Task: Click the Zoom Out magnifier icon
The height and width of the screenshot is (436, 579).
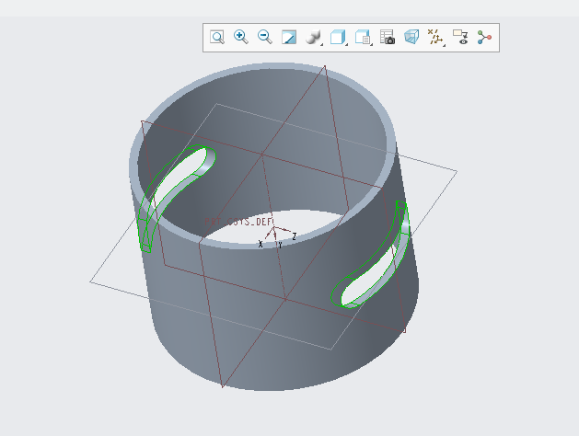Action: click(265, 38)
